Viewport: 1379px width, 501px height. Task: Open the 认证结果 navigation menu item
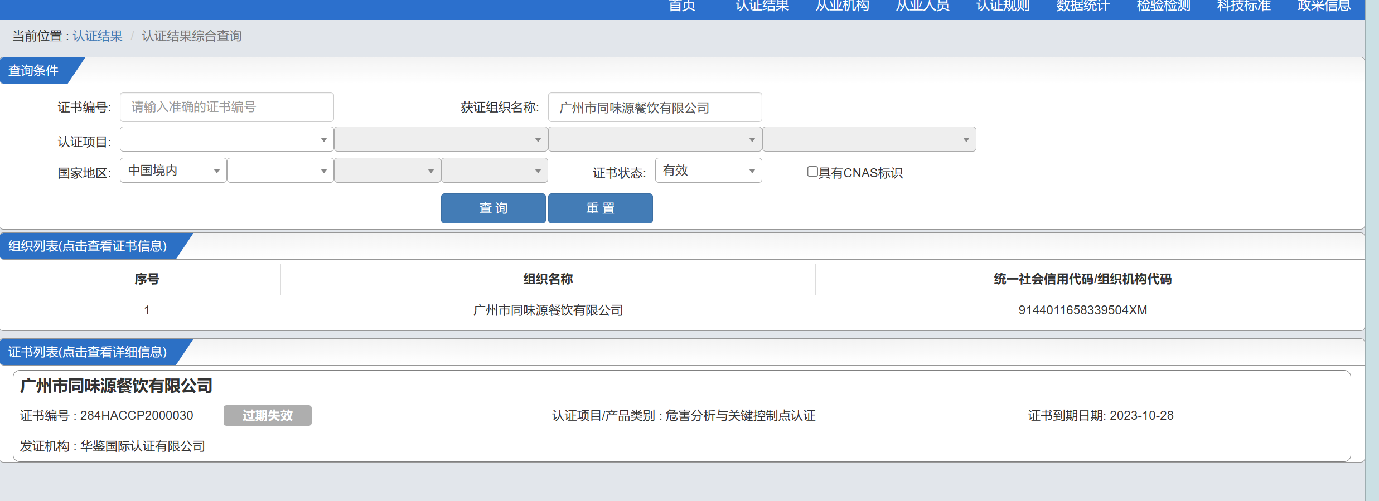point(762,6)
